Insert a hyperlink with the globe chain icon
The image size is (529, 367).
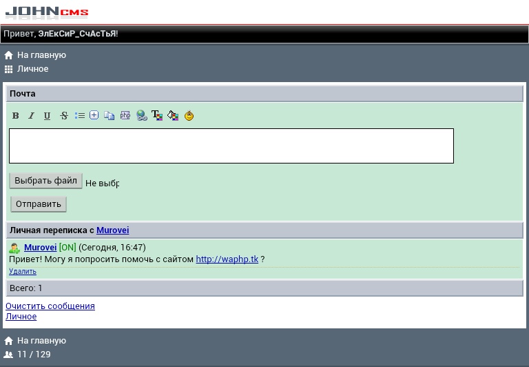click(x=142, y=116)
